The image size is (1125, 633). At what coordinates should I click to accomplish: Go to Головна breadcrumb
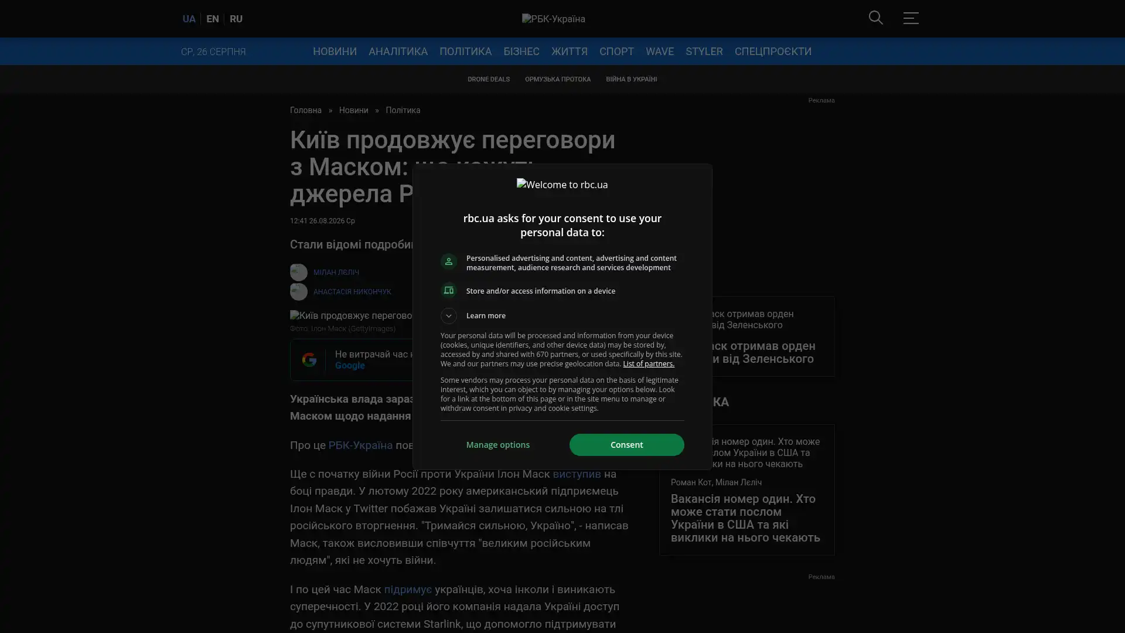(305, 110)
